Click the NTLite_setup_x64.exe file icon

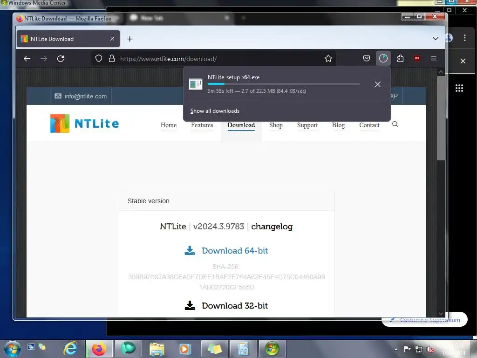tap(195, 84)
